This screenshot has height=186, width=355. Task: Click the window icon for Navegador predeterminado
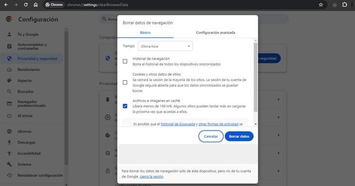pyautogui.click(x=9, y=103)
